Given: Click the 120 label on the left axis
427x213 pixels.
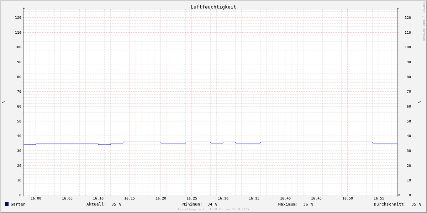Looking at the screenshot, I should pos(18,18).
